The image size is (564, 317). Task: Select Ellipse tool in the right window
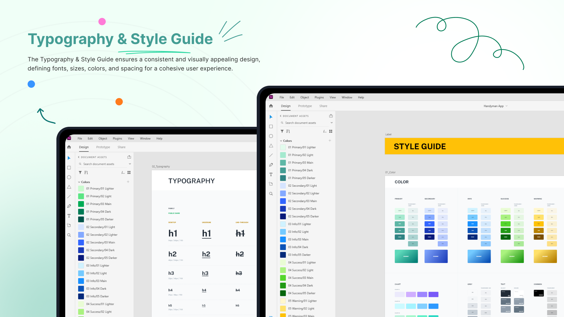point(271,136)
